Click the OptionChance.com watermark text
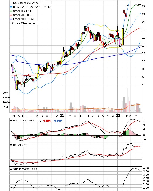The height and width of the screenshot is (191, 153). (x=25, y=23)
